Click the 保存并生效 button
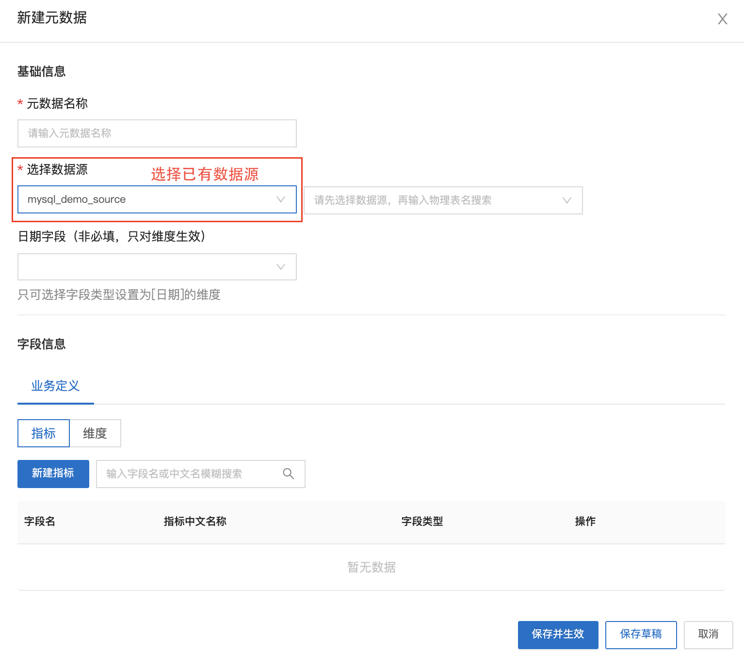The height and width of the screenshot is (654, 744). tap(558, 635)
